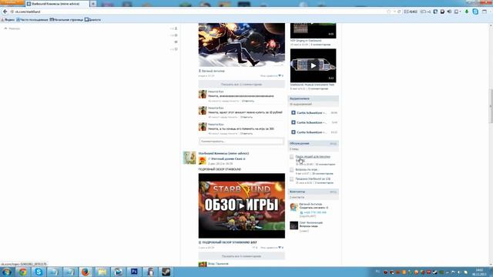
Task: Open new tab with plus button
Action: [x=93, y=4]
